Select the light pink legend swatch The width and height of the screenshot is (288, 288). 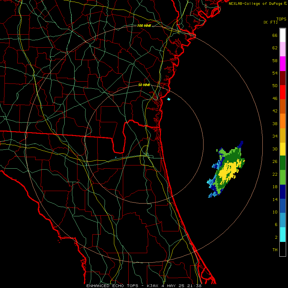pyautogui.click(x=283, y=49)
